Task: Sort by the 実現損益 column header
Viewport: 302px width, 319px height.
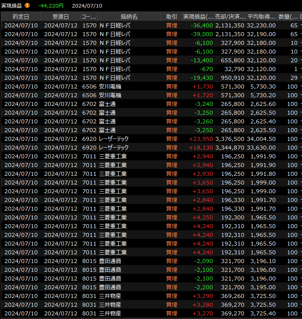Action: click(198, 17)
